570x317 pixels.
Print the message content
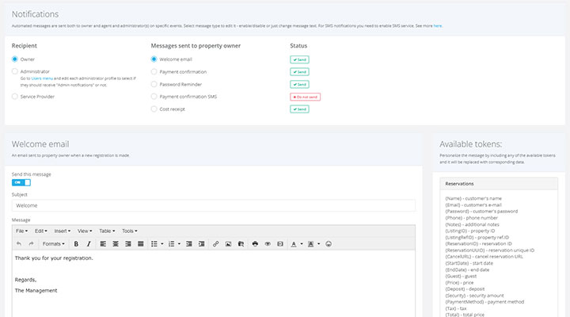[255, 244]
